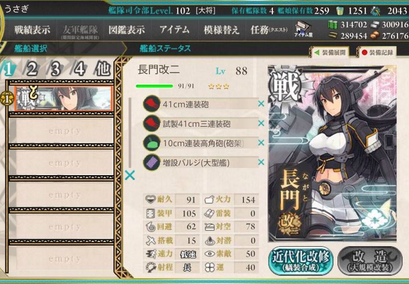Image resolution: width=409 pixels, height=284 pixels.
Task: Open the 他 fleet tab
Action: pos(102,69)
